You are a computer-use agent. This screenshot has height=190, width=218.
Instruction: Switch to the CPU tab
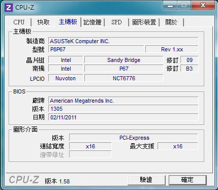coord(19,22)
